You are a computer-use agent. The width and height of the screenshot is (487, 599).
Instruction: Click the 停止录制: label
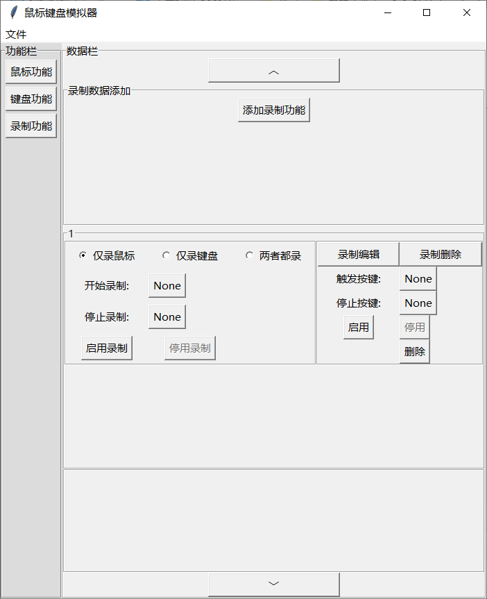click(107, 317)
